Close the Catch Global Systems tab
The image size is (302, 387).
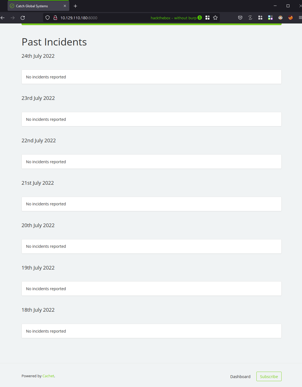tap(65, 6)
